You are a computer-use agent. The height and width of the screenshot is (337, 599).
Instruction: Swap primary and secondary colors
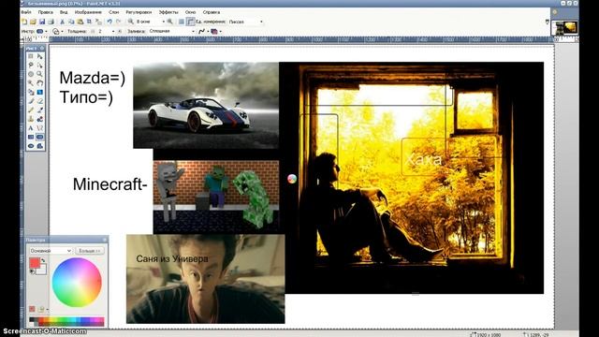click(x=44, y=260)
